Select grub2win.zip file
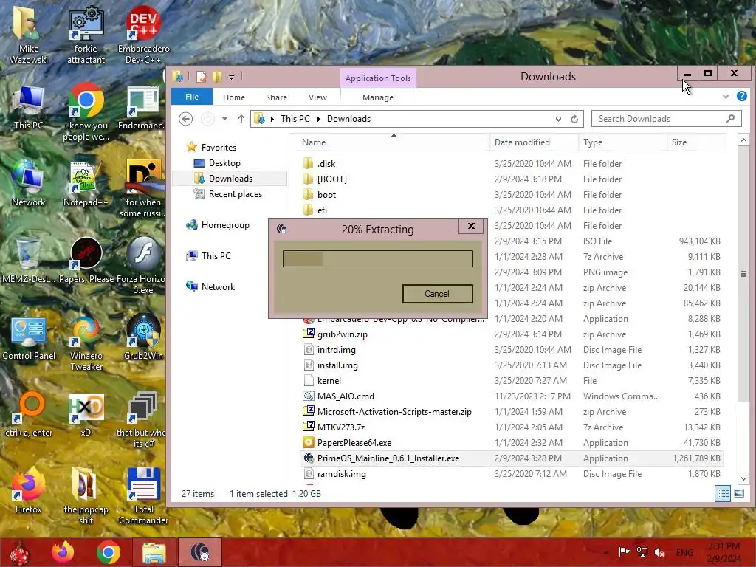Image resolution: width=756 pixels, height=567 pixels. [511, 334]
